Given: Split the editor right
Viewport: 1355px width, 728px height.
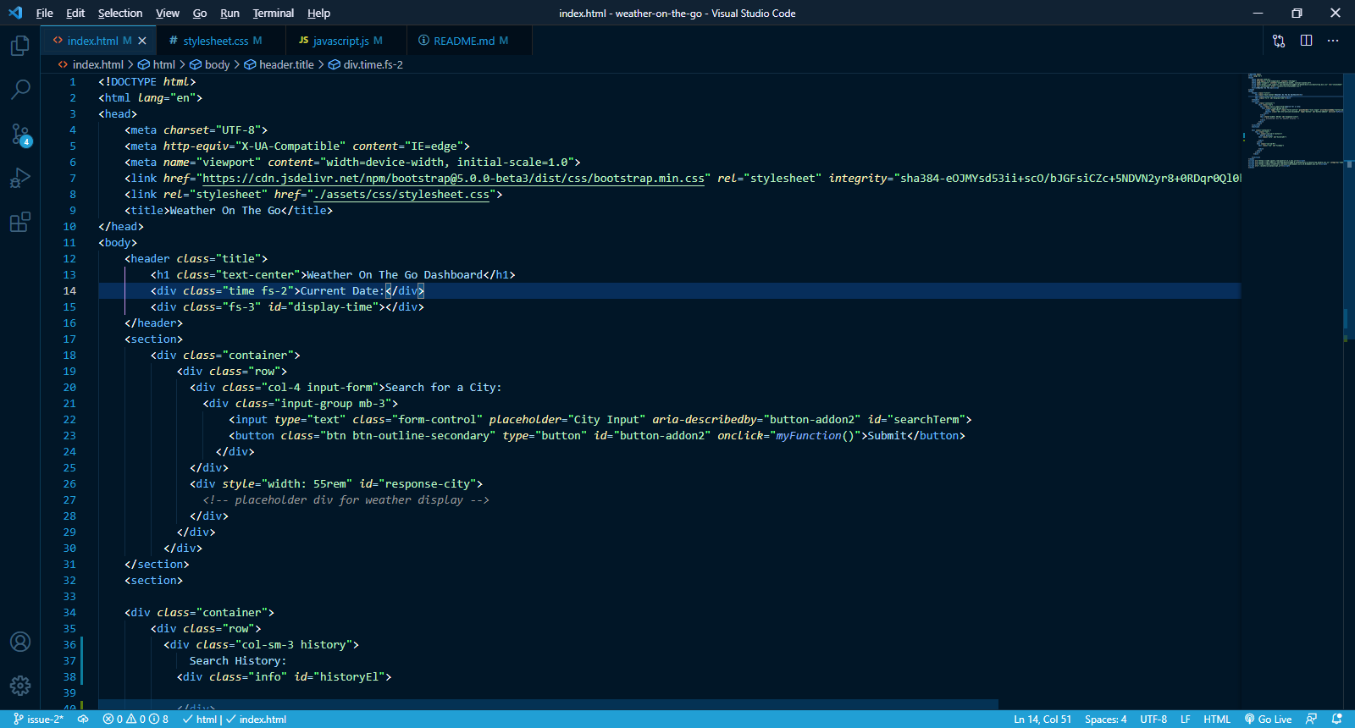Looking at the screenshot, I should tap(1306, 41).
